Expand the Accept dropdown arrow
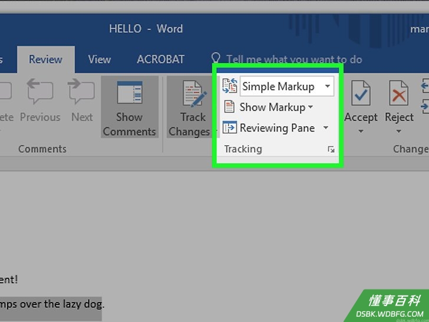This screenshot has height=322, width=429. click(361, 131)
